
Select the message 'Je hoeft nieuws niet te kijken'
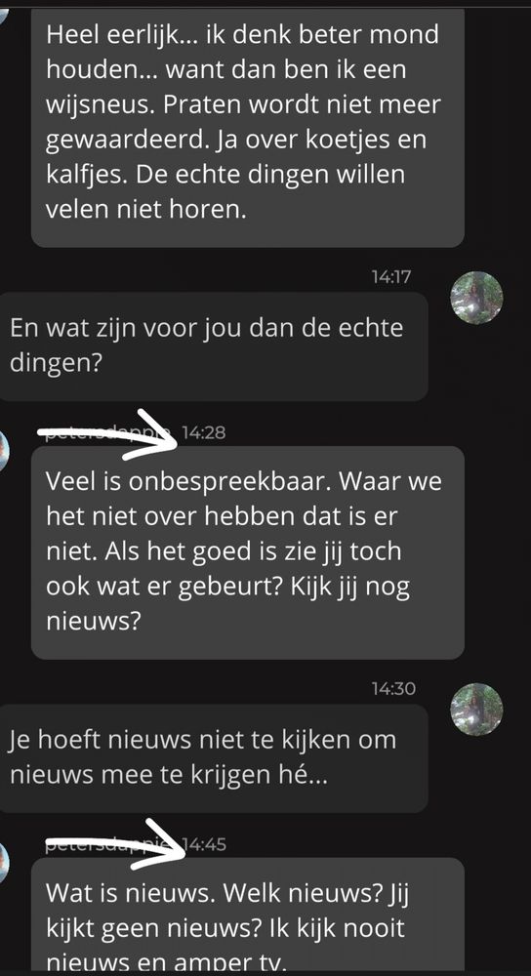pyautogui.click(x=213, y=758)
